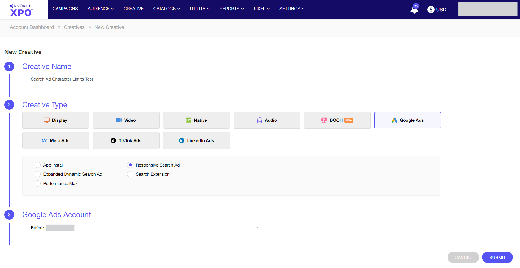Select the Performance Max option
520x268 pixels.
[x=38, y=183]
